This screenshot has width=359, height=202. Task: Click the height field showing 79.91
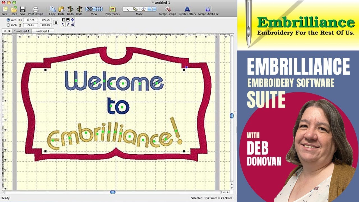[31, 25]
